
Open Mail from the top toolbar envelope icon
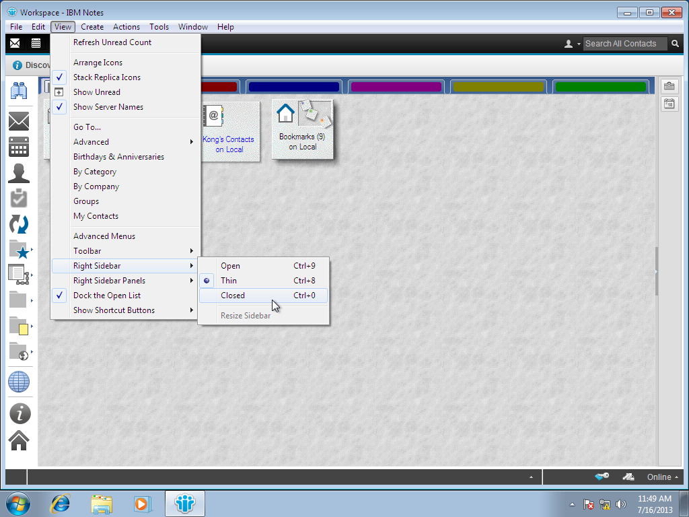pos(15,43)
